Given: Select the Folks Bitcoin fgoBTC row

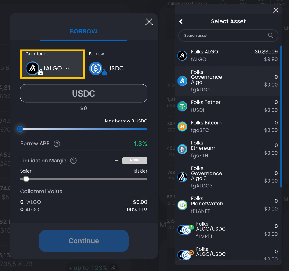Looking at the screenshot, I should (x=227, y=126).
